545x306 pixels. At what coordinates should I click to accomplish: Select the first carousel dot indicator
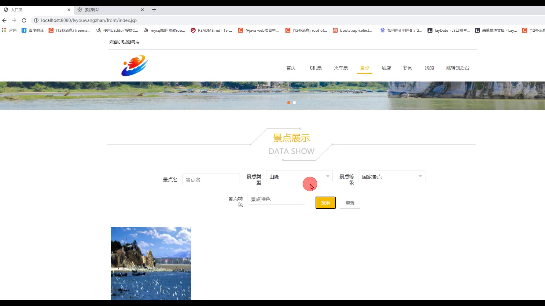point(289,103)
